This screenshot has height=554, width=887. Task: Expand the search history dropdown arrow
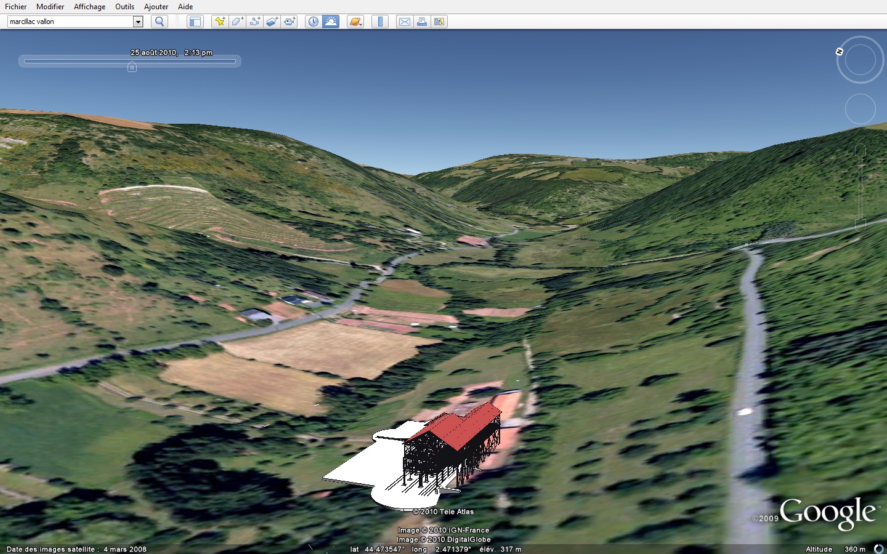138,22
